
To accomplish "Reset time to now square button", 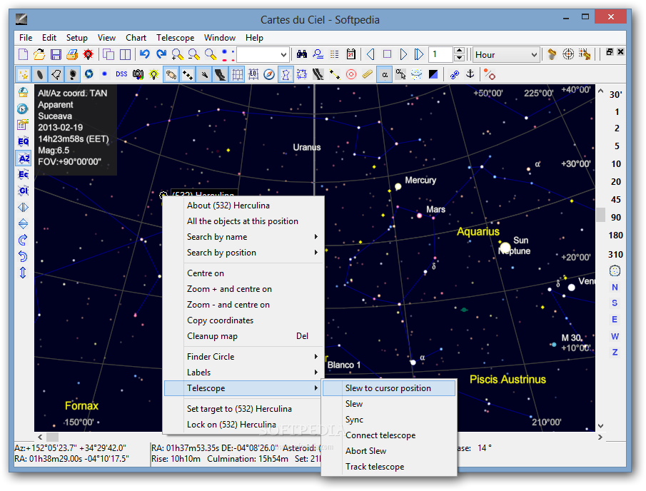I will [387, 54].
